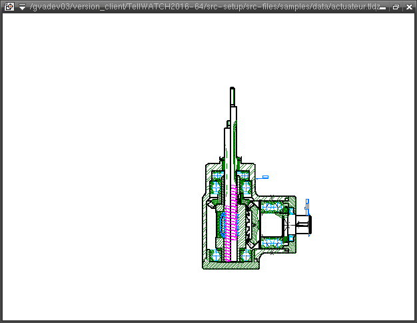The width and height of the screenshot is (417, 323).
Task: Minimize the drawing window
Action: coord(383,7)
